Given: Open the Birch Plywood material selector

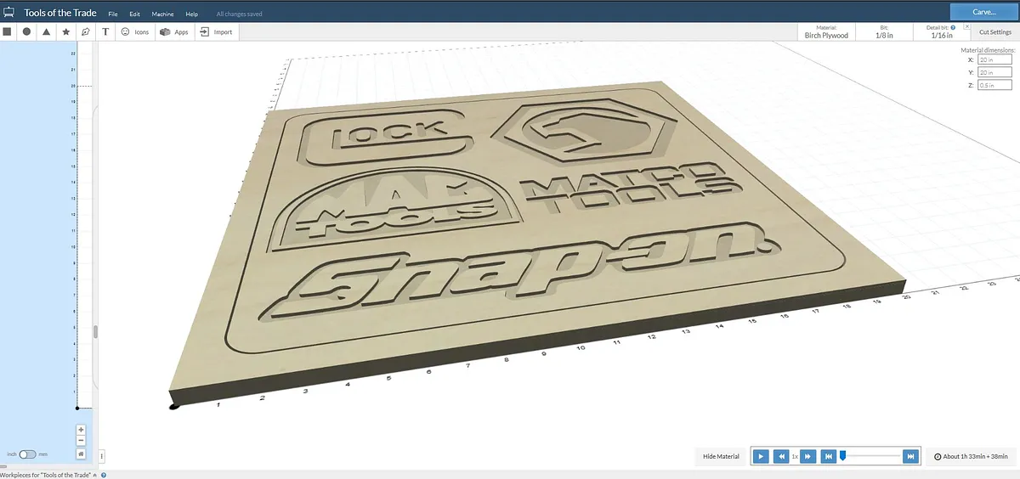Looking at the screenshot, I should (826, 32).
